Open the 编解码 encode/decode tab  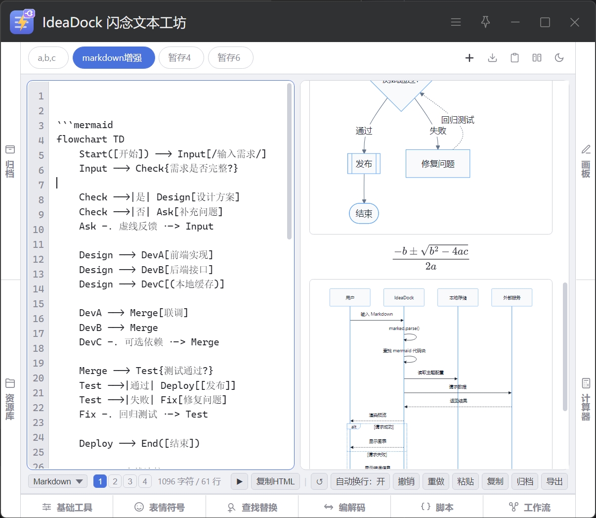click(x=344, y=507)
